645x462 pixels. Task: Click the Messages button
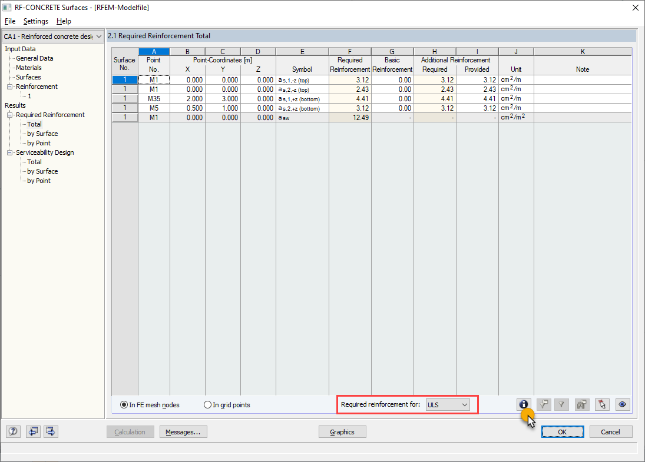[183, 431]
